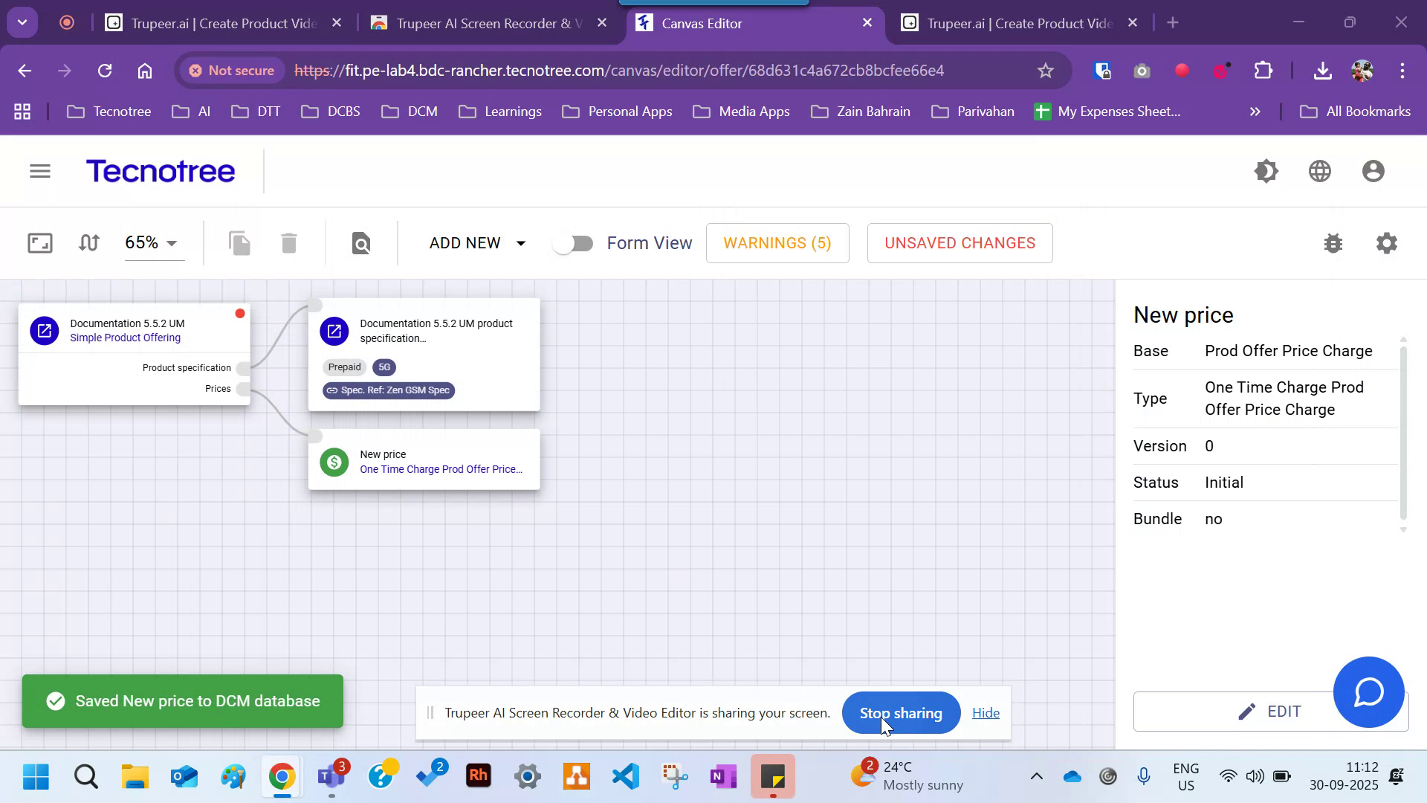This screenshot has height=803, width=1427.
Task: Click the debug bug icon
Action: pyautogui.click(x=1333, y=243)
